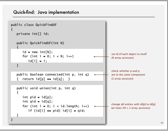Screen dimensions: 168x131
Task: Click the 'id[i] = i;' assignment line
Action: click(38, 61)
